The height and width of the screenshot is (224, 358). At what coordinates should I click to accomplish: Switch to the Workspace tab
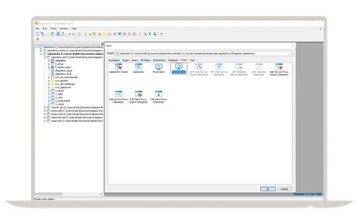[x=114, y=60]
